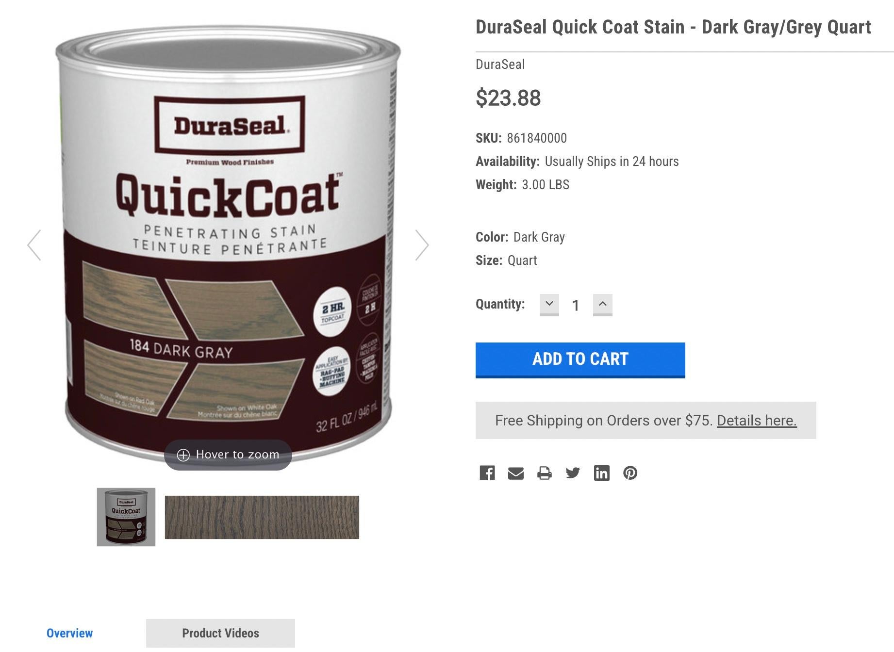Image resolution: width=894 pixels, height=652 pixels.
Task: Add the stain to cart
Action: 580,360
